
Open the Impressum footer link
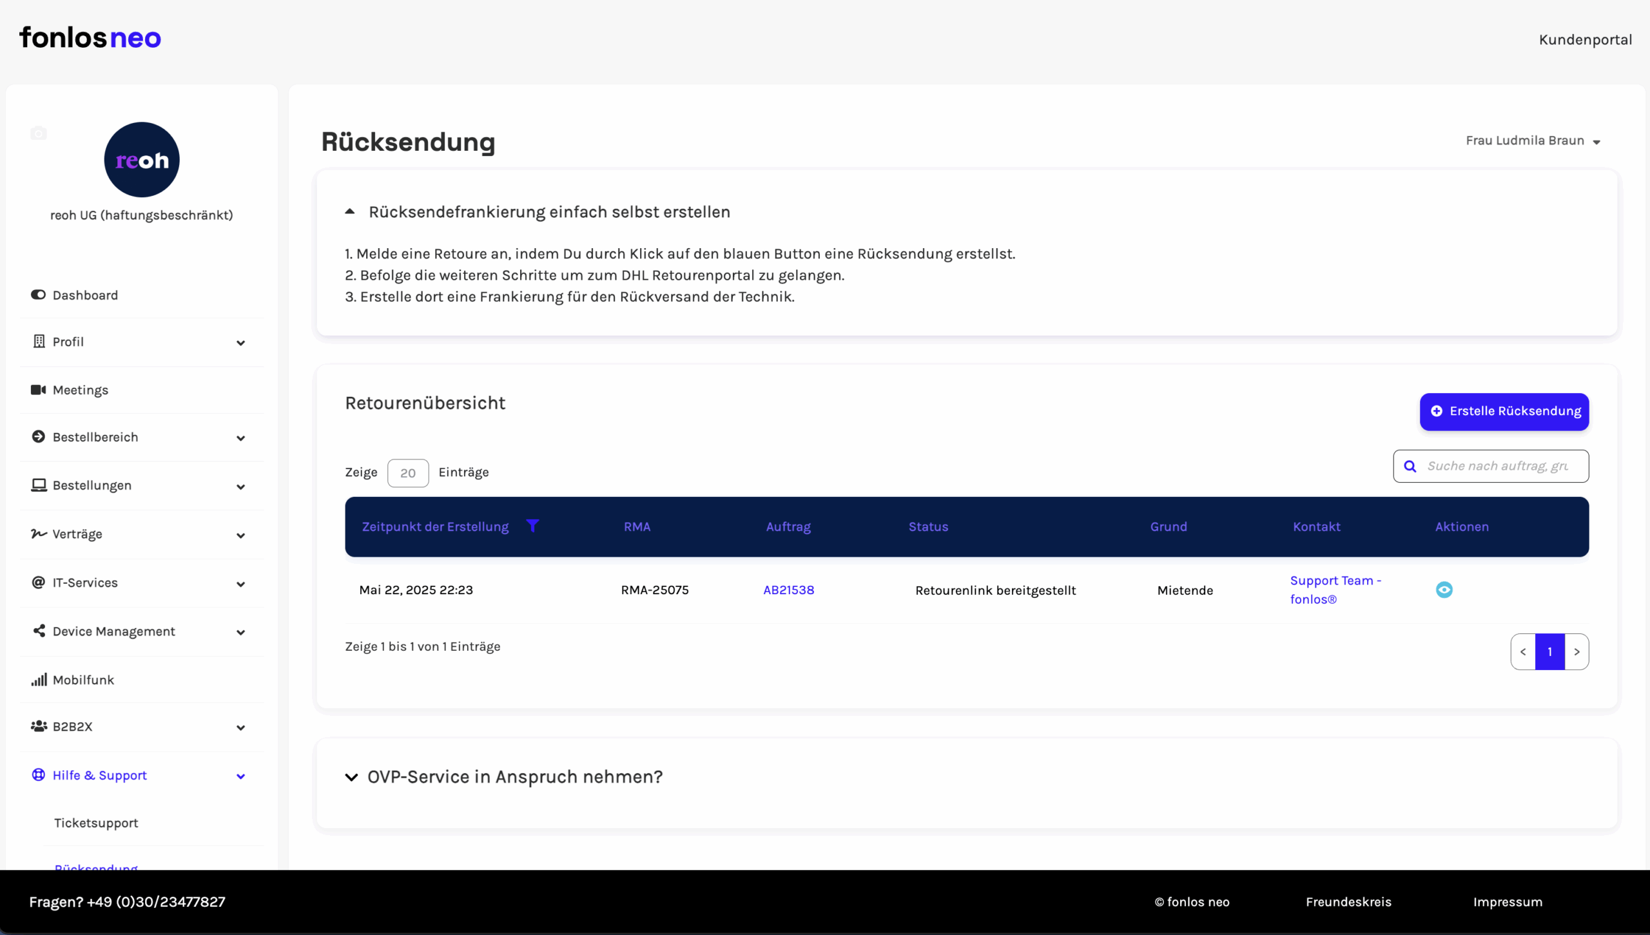coord(1508,901)
